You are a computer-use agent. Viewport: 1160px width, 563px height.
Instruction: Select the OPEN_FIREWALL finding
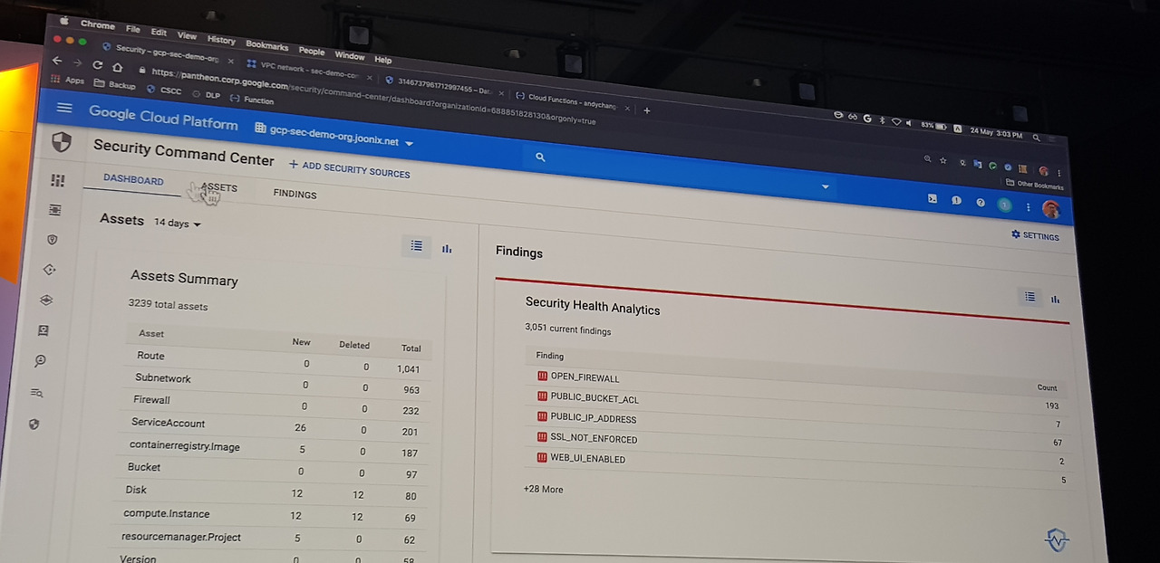585,377
